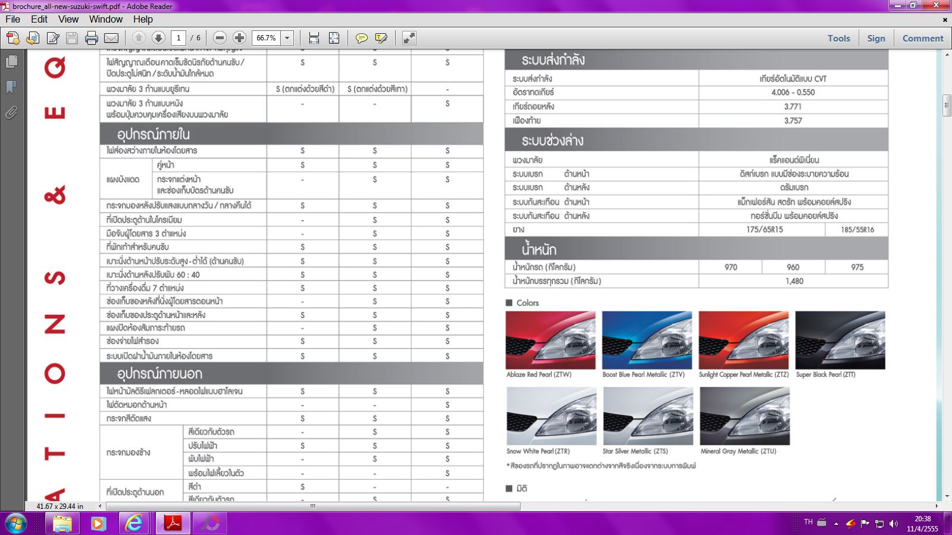Click the '975' weight cell
The height and width of the screenshot is (535, 952).
click(857, 267)
